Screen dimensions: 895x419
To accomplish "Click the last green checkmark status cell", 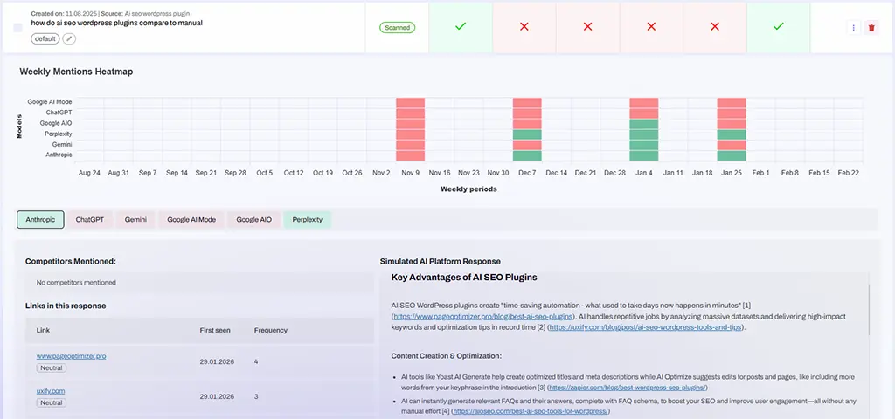I will click(x=779, y=27).
